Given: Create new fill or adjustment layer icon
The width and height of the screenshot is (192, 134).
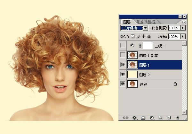Looking at the screenshot, I should coord(152,117).
